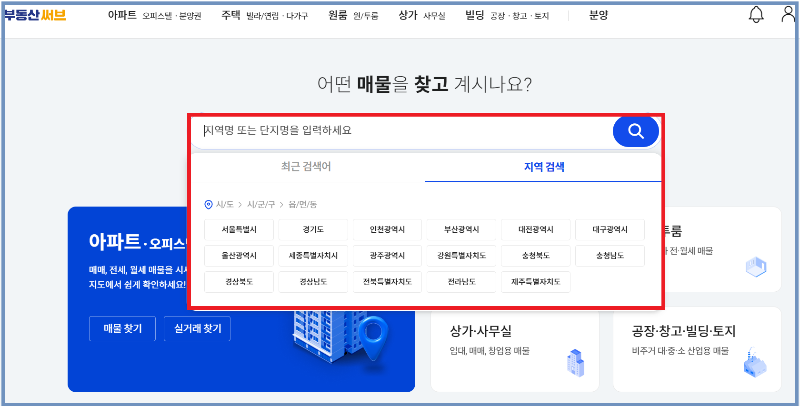
Task: Select 울산광역시 region
Action: [x=239, y=256]
